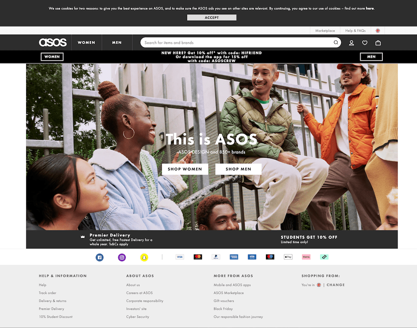Open Delivery & returns footer link

53,301
